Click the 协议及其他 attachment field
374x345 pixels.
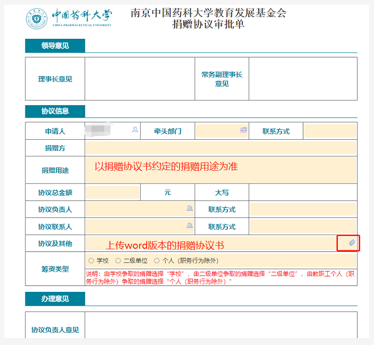(x=212, y=244)
